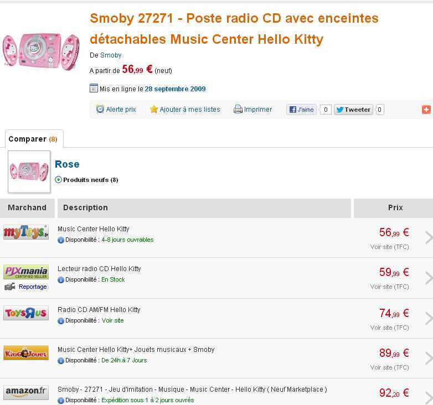Click the main Hello Kitty product image
433x405 pixels.
(x=40, y=51)
